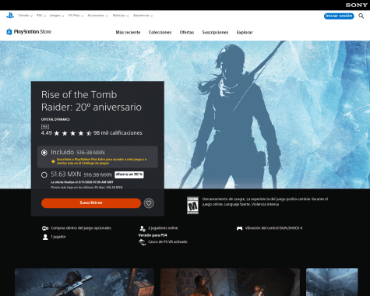The height and width of the screenshot is (296, 370).
Task: Open the Explorar tab
Action: tap(245, 33)
